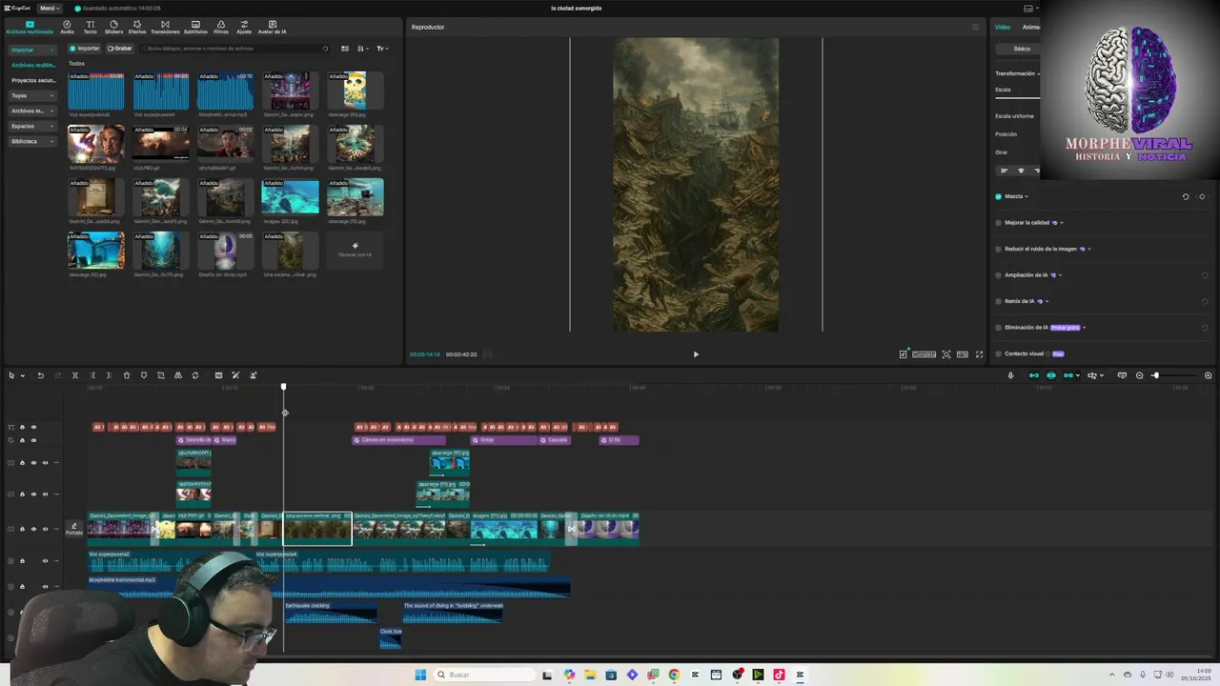Open the Efectos panel
This screenshot has height=686, width=1220.
pos(137,27)
